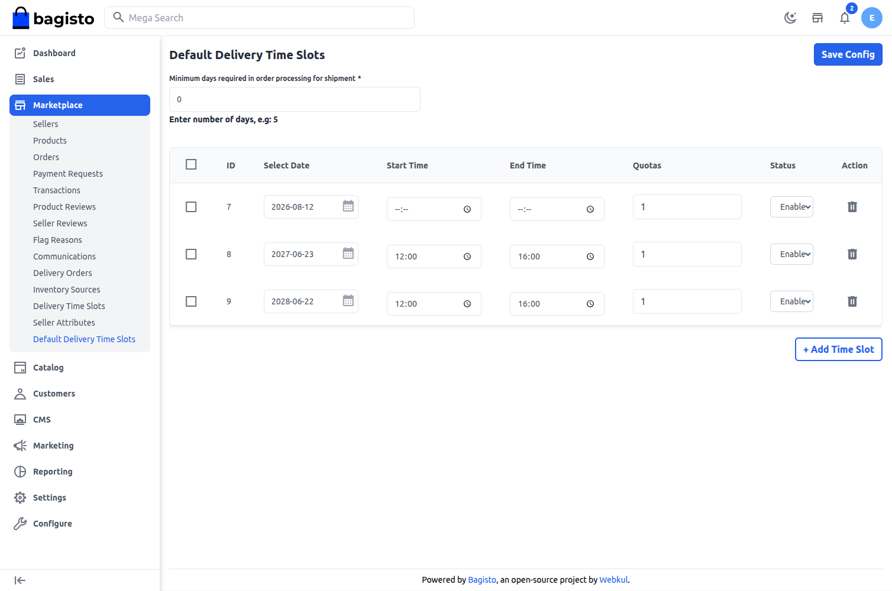892x591 pixels.
Task: Go to Payment Requests submenu
Action: (x=68, y=174)
